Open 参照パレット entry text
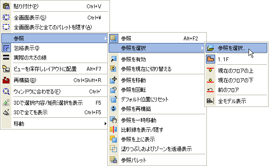 [134, 160]
